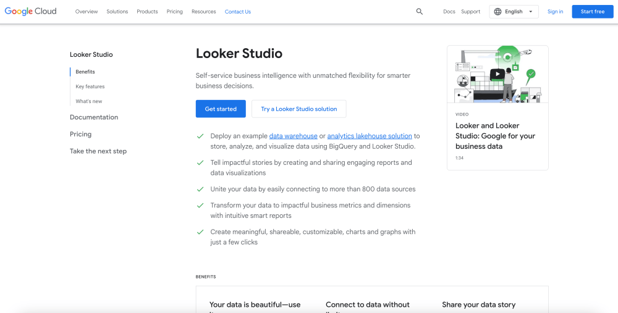Follow the analytics lakehouse solution link
Viewport: 618px width, 313px height.
(x=370, y=136)
